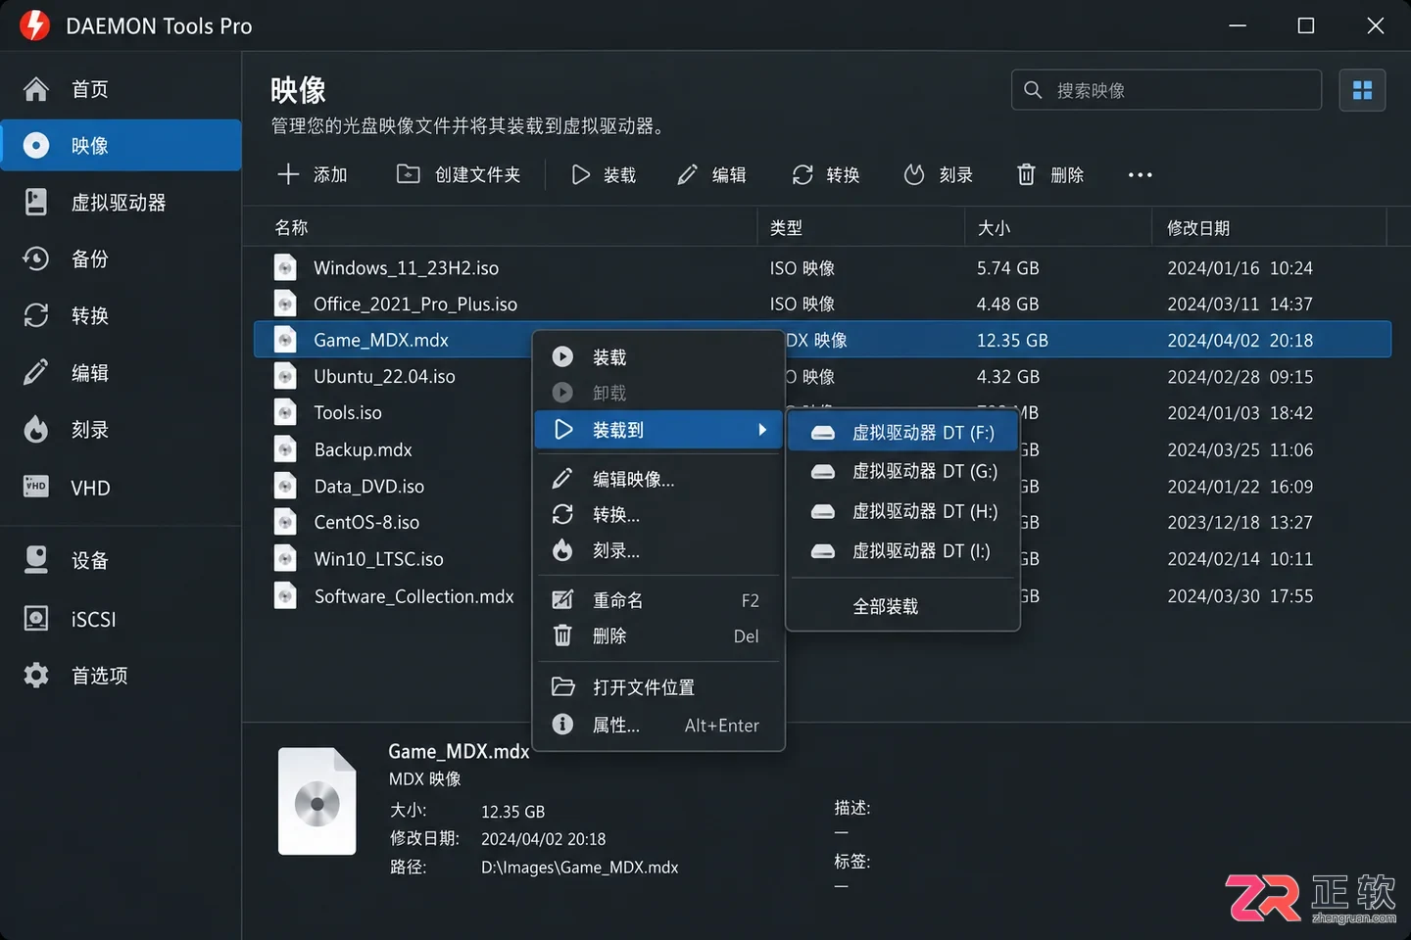Viewport: 1411px width, 940px height.
Task: Click the 创建文件夹 toolbar button
Action: click(458, 175)
